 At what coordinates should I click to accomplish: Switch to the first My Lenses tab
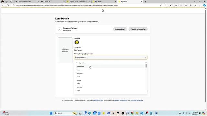(x=104, y=2)
